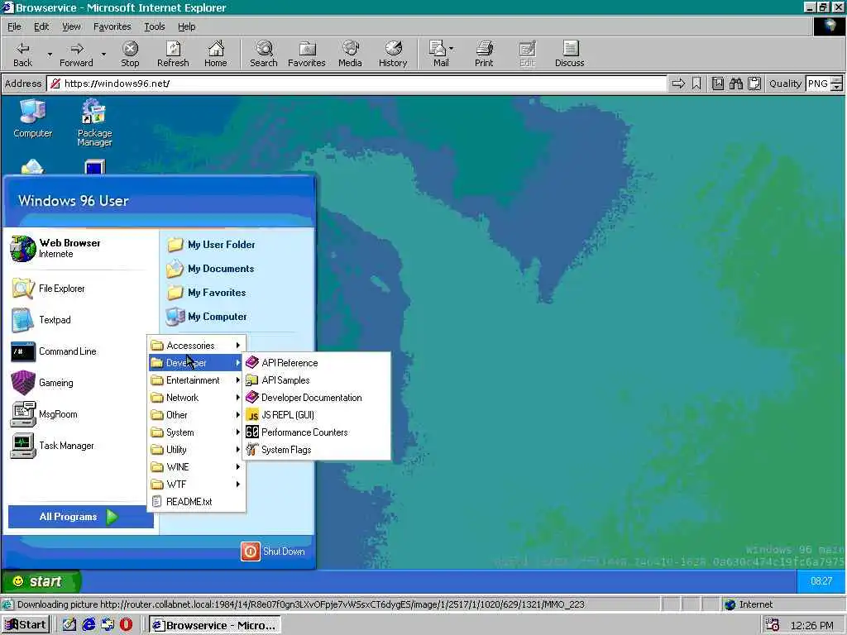Open My Computer in start menu
The width and height of the screenshot is (847, 635).
[x=206, y=317]
